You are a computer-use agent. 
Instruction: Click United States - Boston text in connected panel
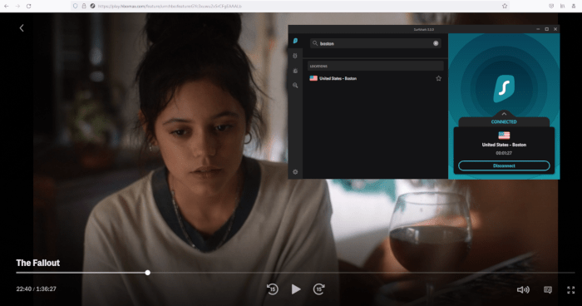point(504,145)
